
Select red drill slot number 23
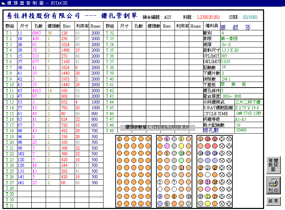[215, 139]
